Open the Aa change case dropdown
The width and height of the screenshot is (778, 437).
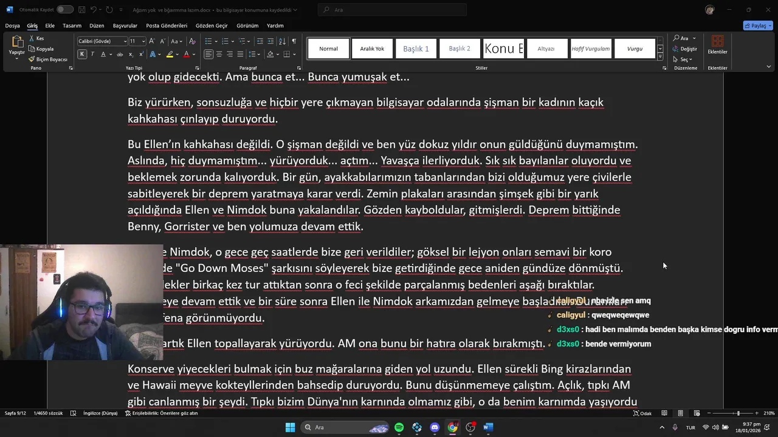click(x=176, y=41)
